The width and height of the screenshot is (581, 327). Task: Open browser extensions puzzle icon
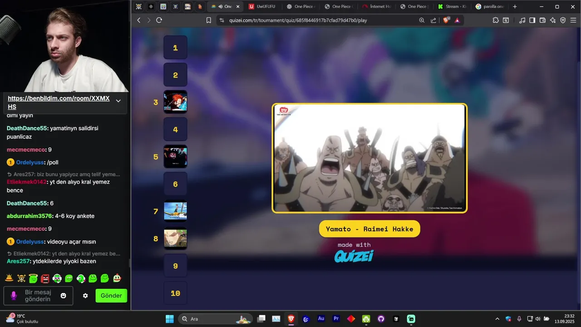(496, 20)
